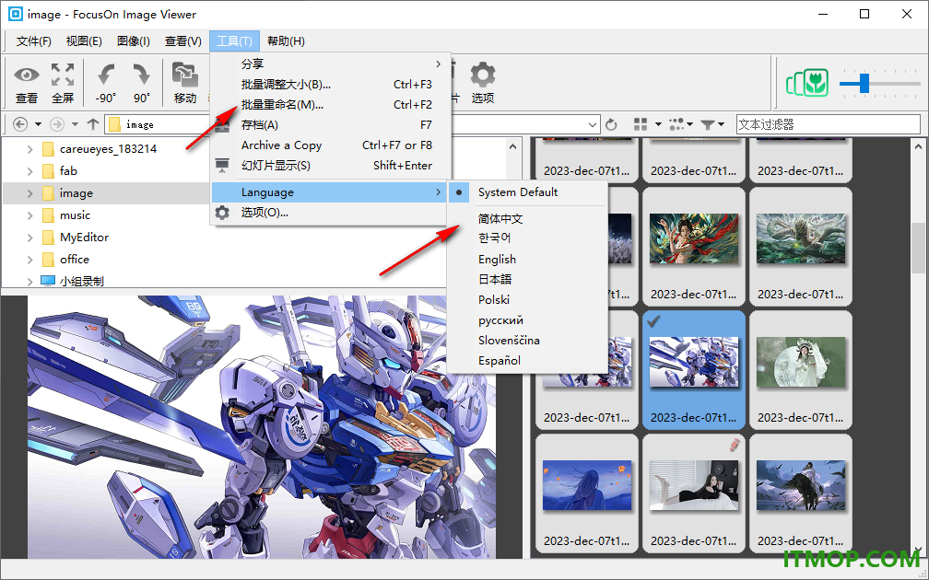929x580 pixels.
Task: Select the music folder in tree
Action: pos(76,215)
